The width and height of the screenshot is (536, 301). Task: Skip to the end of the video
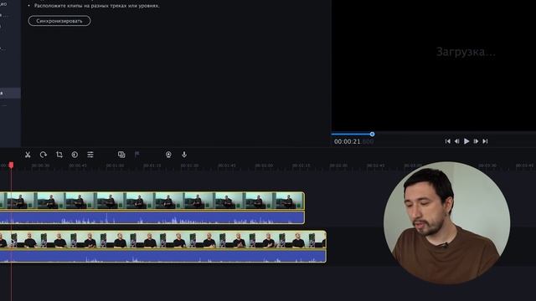[485, 141]
